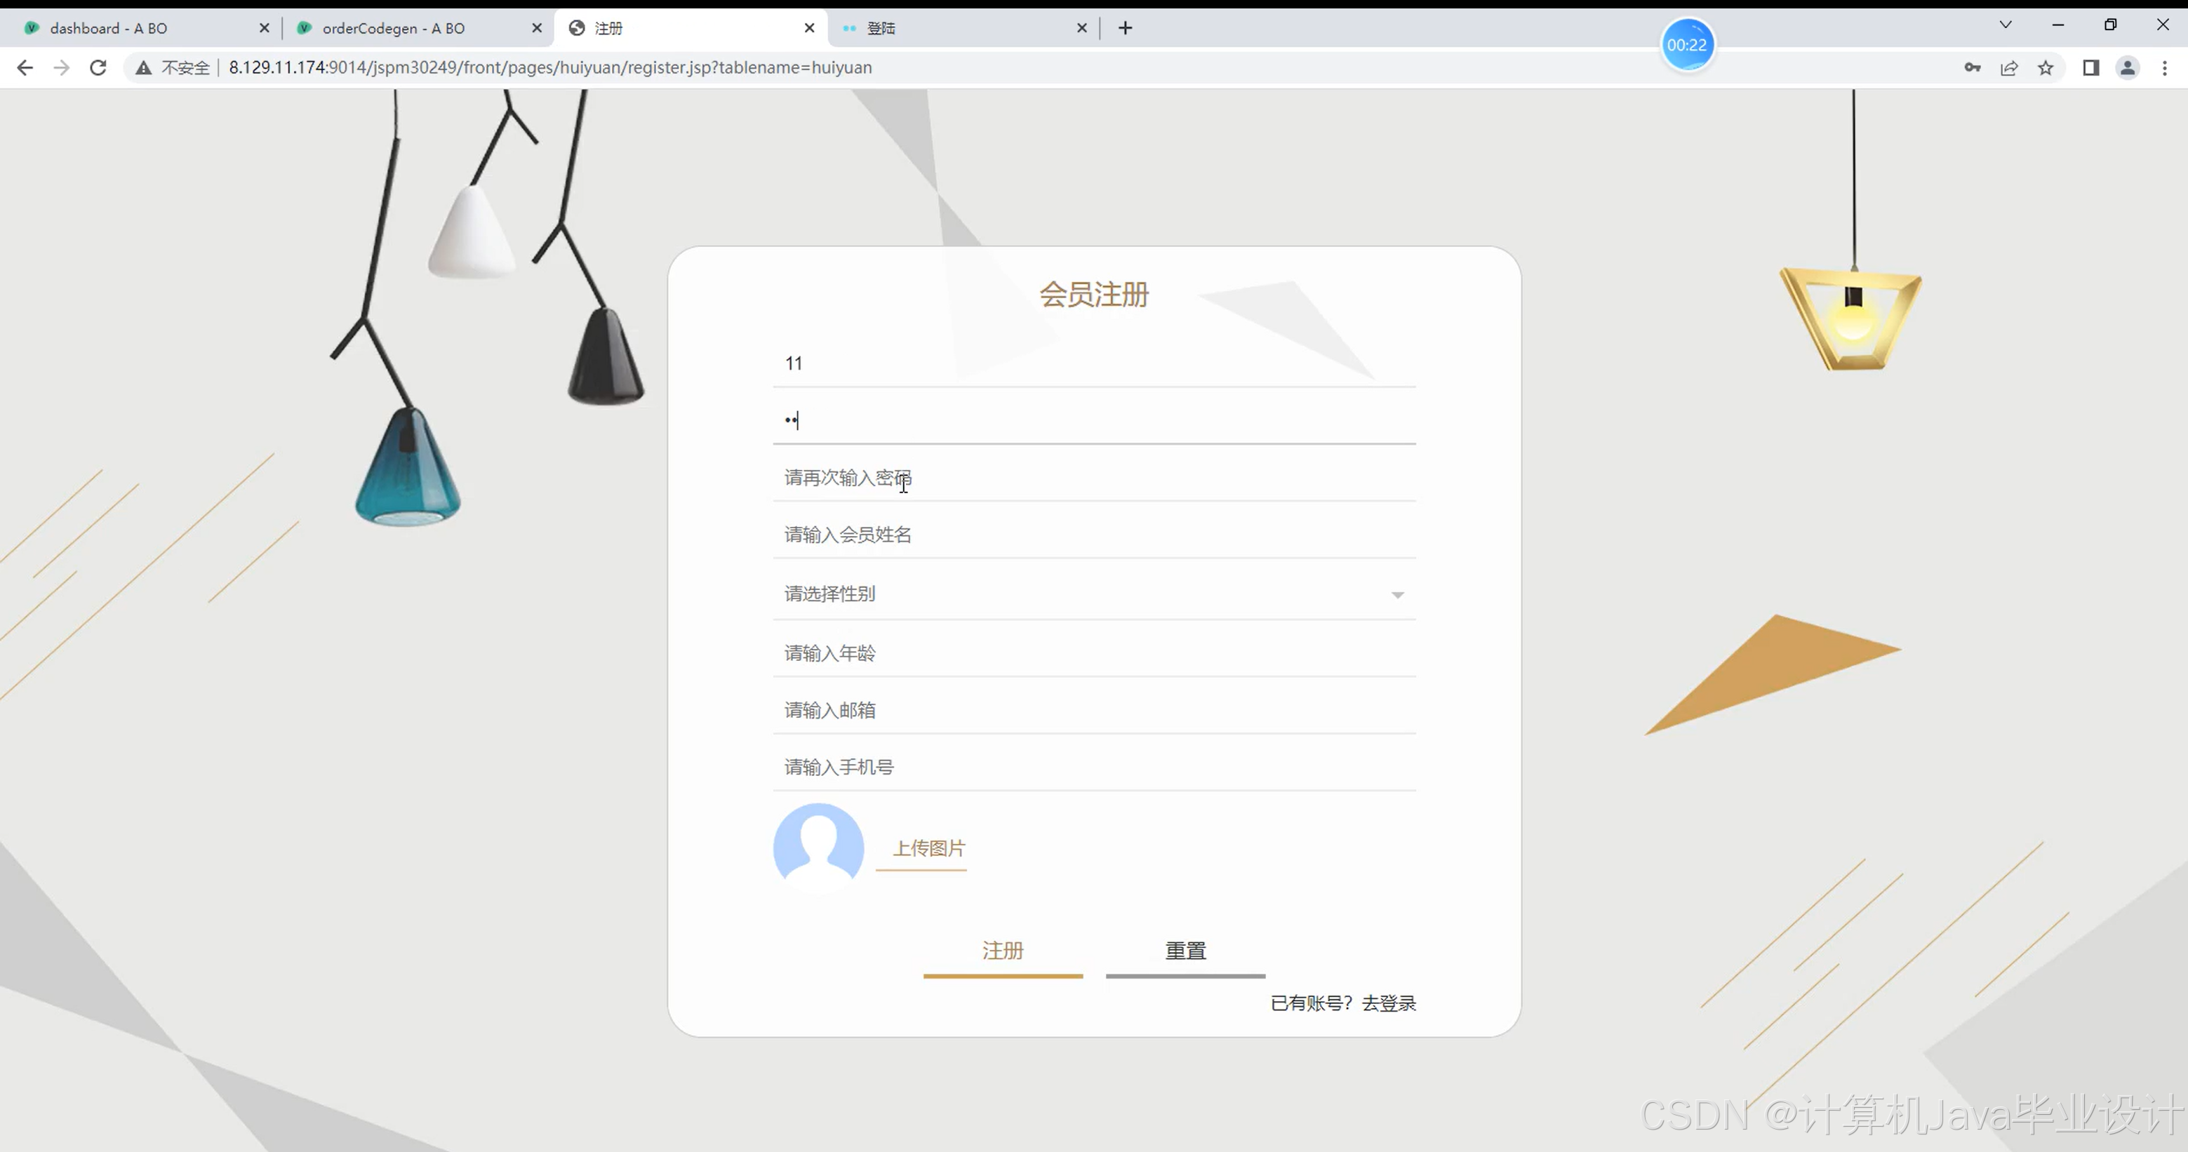
Task: Switch to the orderCodegen - A BO tab
Action: [416, 28]
